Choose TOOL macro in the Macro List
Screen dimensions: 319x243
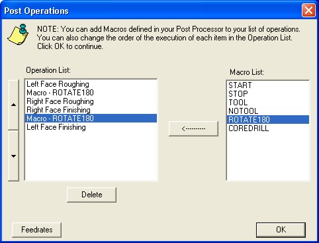tap(268, 103)
